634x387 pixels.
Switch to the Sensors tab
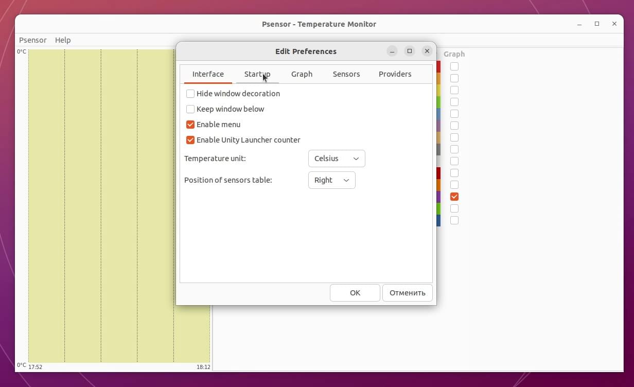coord(346,74)
